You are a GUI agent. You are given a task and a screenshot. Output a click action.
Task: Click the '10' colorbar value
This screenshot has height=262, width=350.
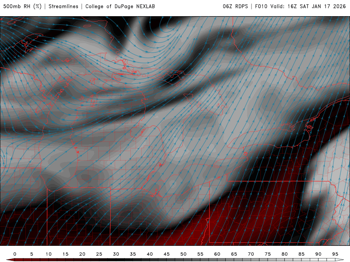coord(49,254)
